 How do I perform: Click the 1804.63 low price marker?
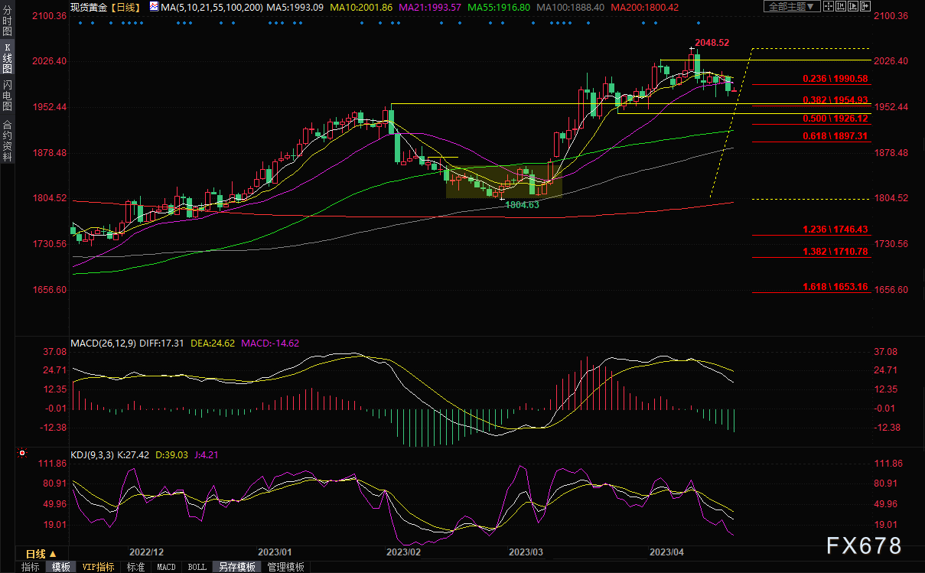click(521, 204)
